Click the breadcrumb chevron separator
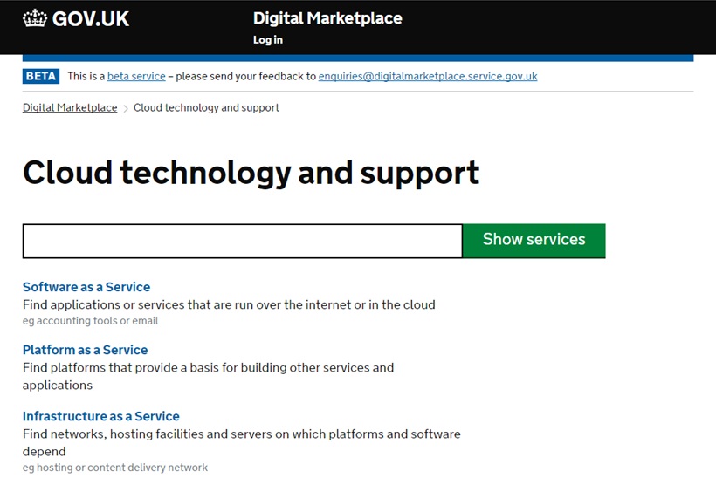The width and height of the screenshot is (716, 478). tap(126, 108)
